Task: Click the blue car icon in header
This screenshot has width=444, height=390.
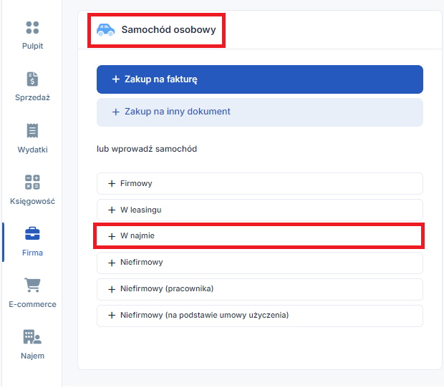Action: tap(105, 30)
